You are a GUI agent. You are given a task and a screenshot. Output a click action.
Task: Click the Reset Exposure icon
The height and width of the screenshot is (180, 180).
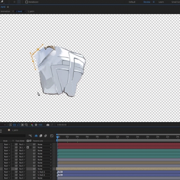[36, 125]
